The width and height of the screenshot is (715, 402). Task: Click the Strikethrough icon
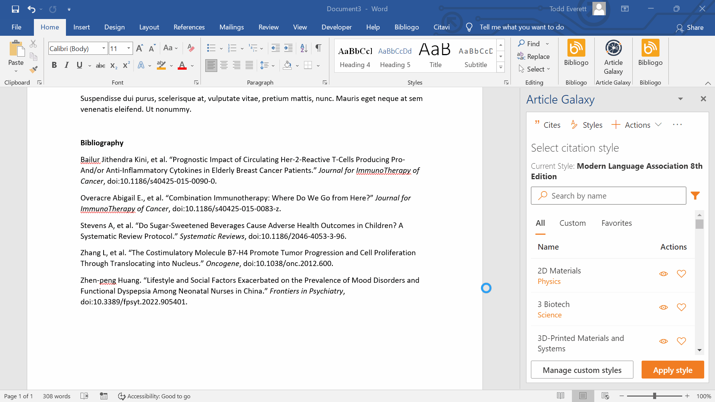[x=101, y=66]
